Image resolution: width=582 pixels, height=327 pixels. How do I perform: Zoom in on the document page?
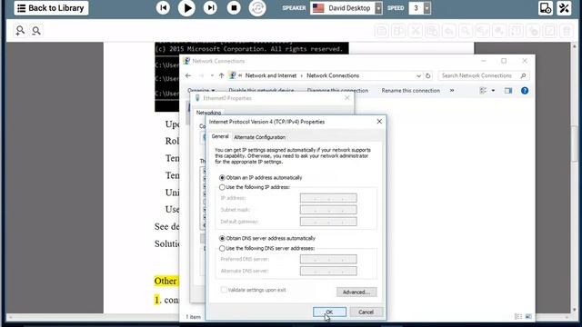click(20, 30)
